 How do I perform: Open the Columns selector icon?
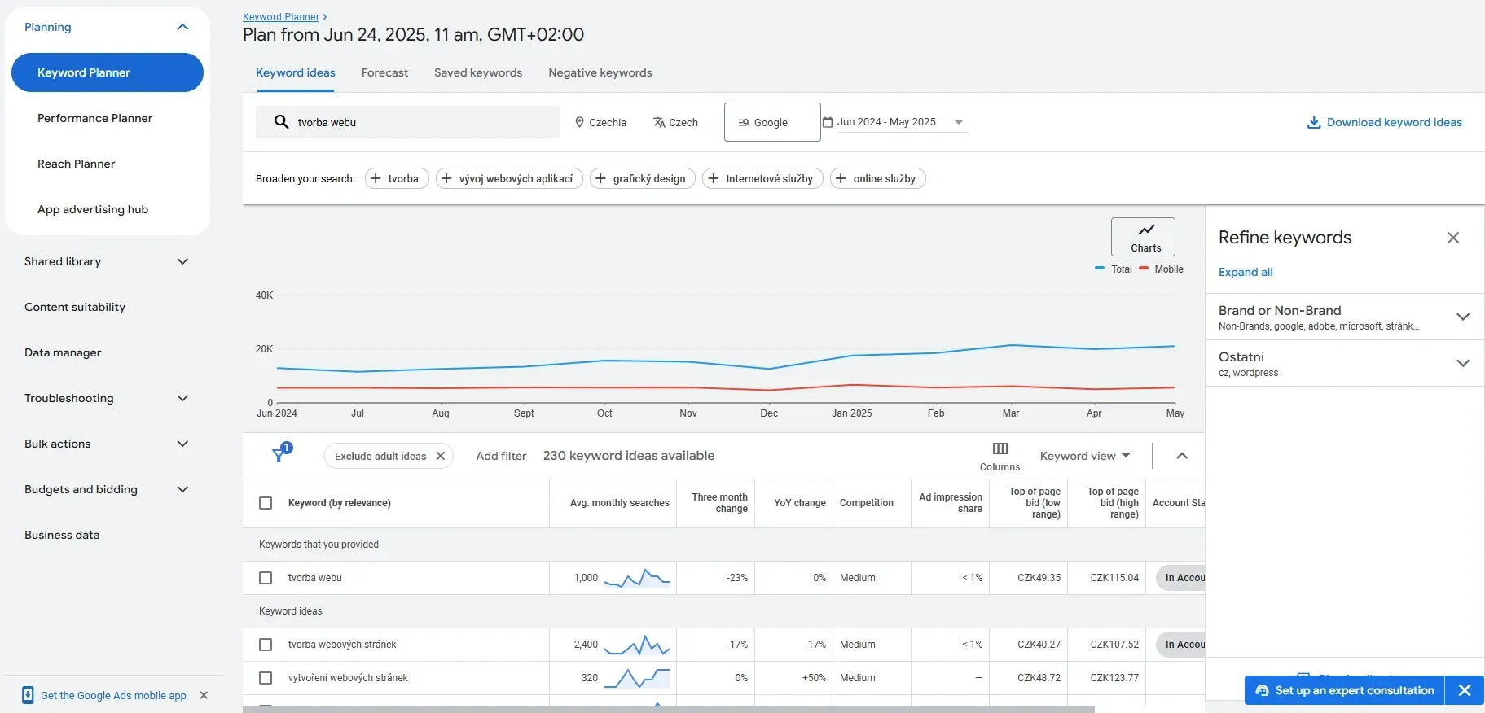coord(1000,448)
